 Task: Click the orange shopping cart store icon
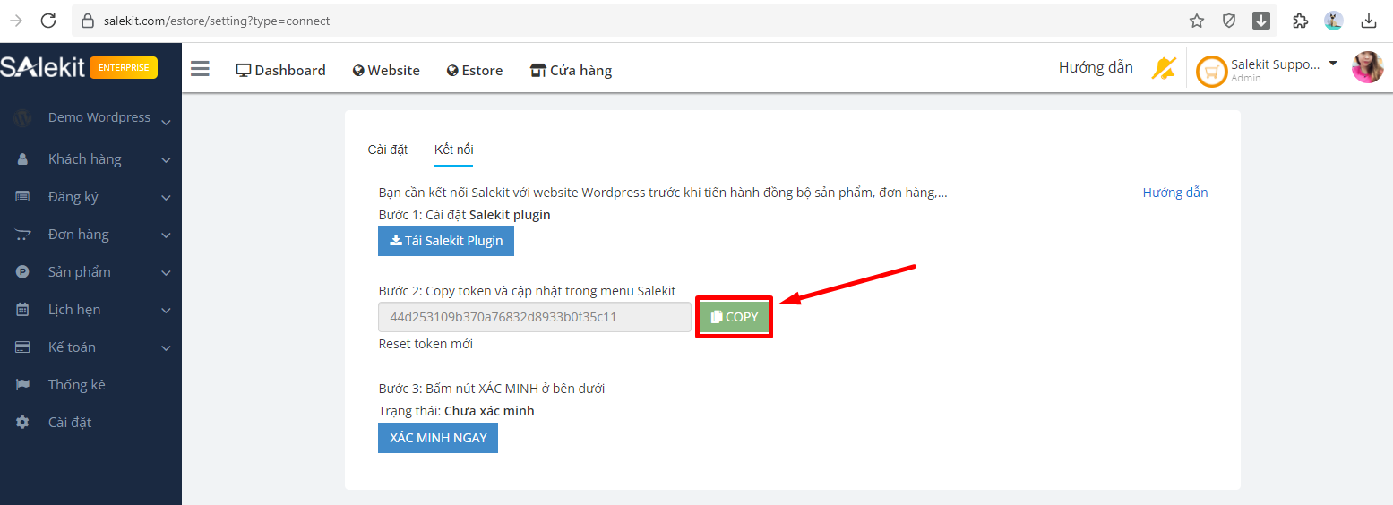coord(1212,71)
